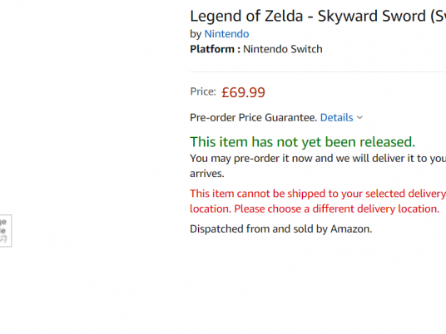Click the Amazon smile logo in placeholder thumbnail
446x334 pixels.
coord(3,240)
